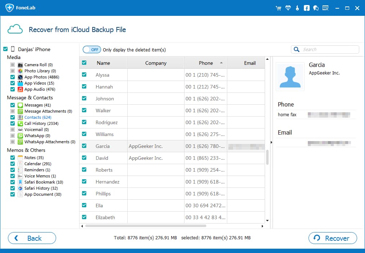Click the survey/comment icon in the title bar
The image size is (365, 253).
point(325,8)
